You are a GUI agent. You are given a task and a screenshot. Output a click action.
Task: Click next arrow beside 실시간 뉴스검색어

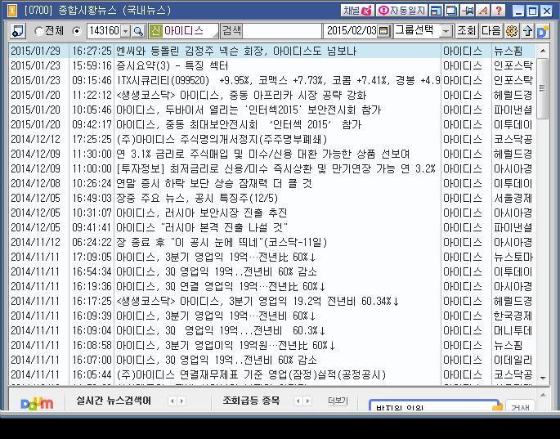click(x=181, y=401)
